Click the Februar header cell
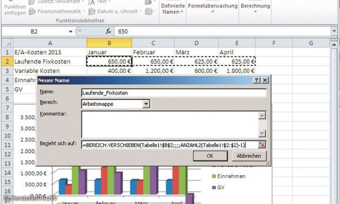 coord(153,52)
